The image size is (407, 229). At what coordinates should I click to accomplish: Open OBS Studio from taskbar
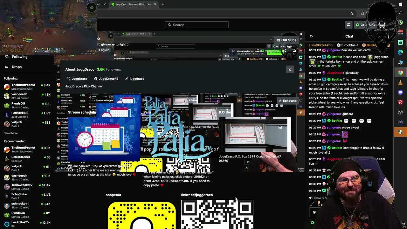(x=400, y=112)
